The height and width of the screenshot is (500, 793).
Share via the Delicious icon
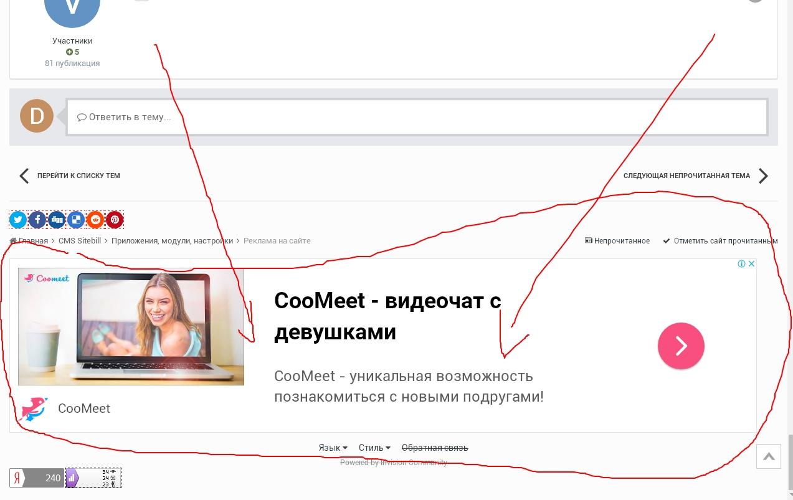(x=76, y=220)
